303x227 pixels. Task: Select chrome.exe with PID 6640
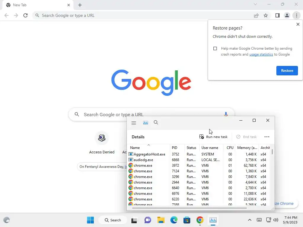pyautogui.click(x=199, y=188)
